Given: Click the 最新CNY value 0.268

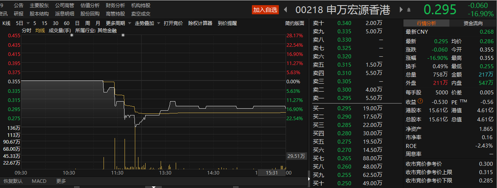Looking at the screenshot, I should [x=487, y=32].
